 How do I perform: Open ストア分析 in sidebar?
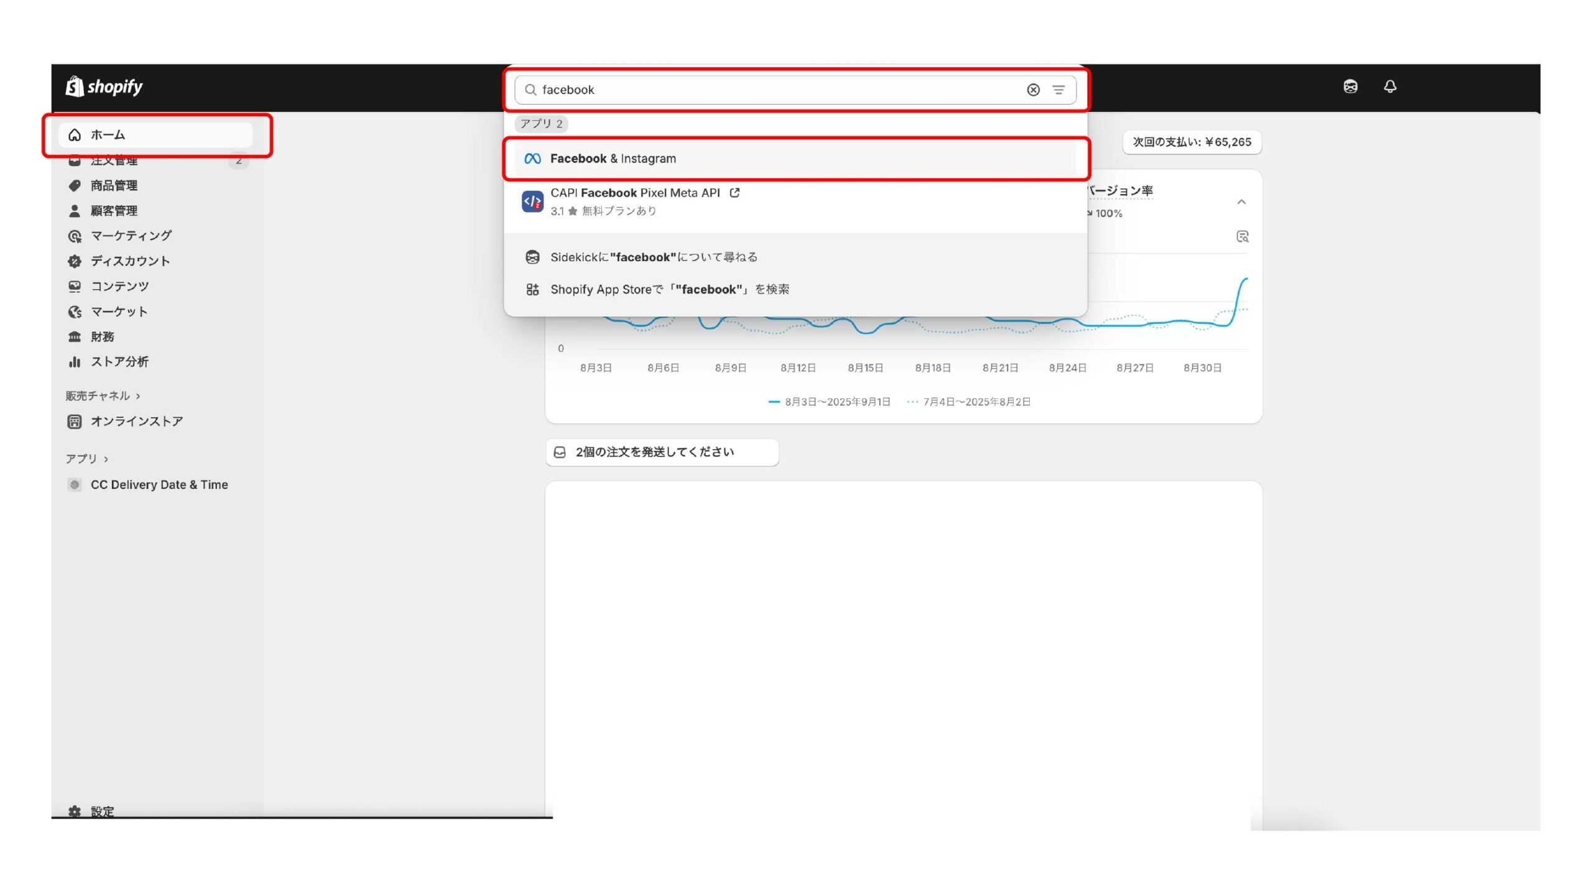(155, 362)
